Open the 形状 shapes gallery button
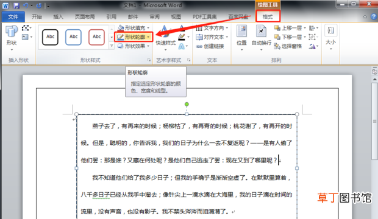The height and width of the screenshot is (219, 378). point(12,38)
